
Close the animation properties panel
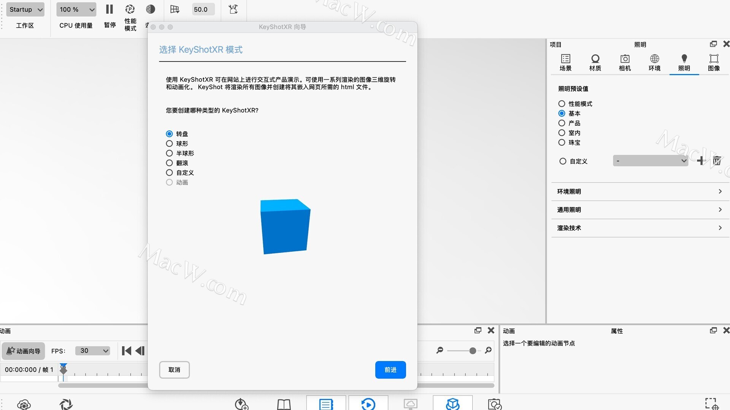(x=726, y=331)
